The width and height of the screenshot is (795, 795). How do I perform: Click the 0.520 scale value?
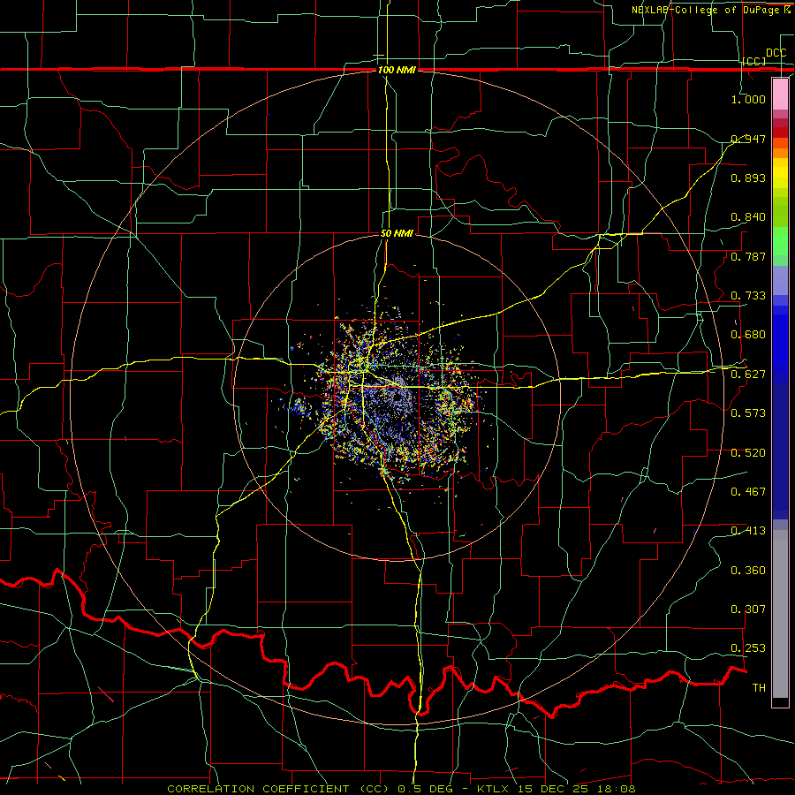pyautogui.click(x=748, y=453)
